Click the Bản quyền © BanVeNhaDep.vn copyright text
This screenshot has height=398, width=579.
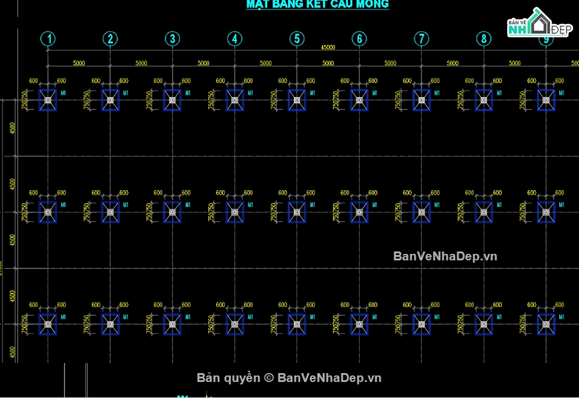click(289, 378)
